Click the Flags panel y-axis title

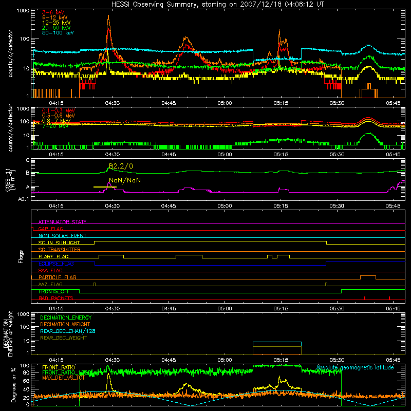tap(21, 256)
